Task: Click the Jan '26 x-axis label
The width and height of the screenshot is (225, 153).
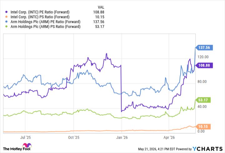Action: click(122, 137)
